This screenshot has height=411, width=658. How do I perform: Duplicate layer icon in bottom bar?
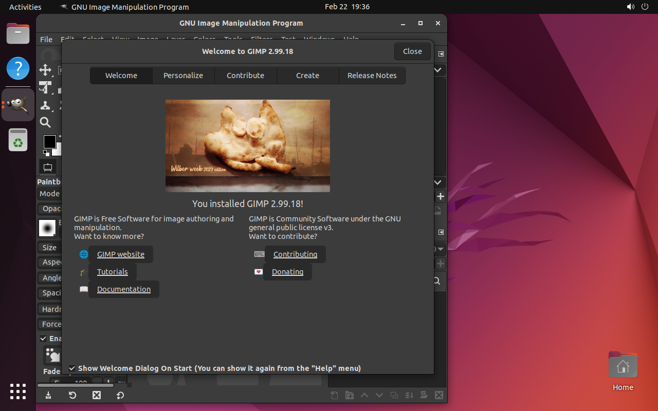click(394, 395)
